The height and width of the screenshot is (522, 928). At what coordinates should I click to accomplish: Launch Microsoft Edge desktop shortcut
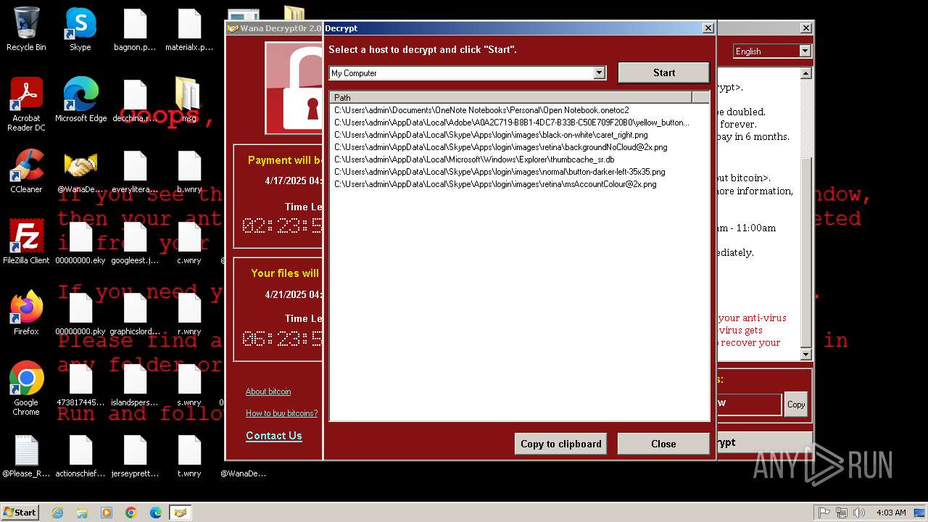click(x=80, y=100)
